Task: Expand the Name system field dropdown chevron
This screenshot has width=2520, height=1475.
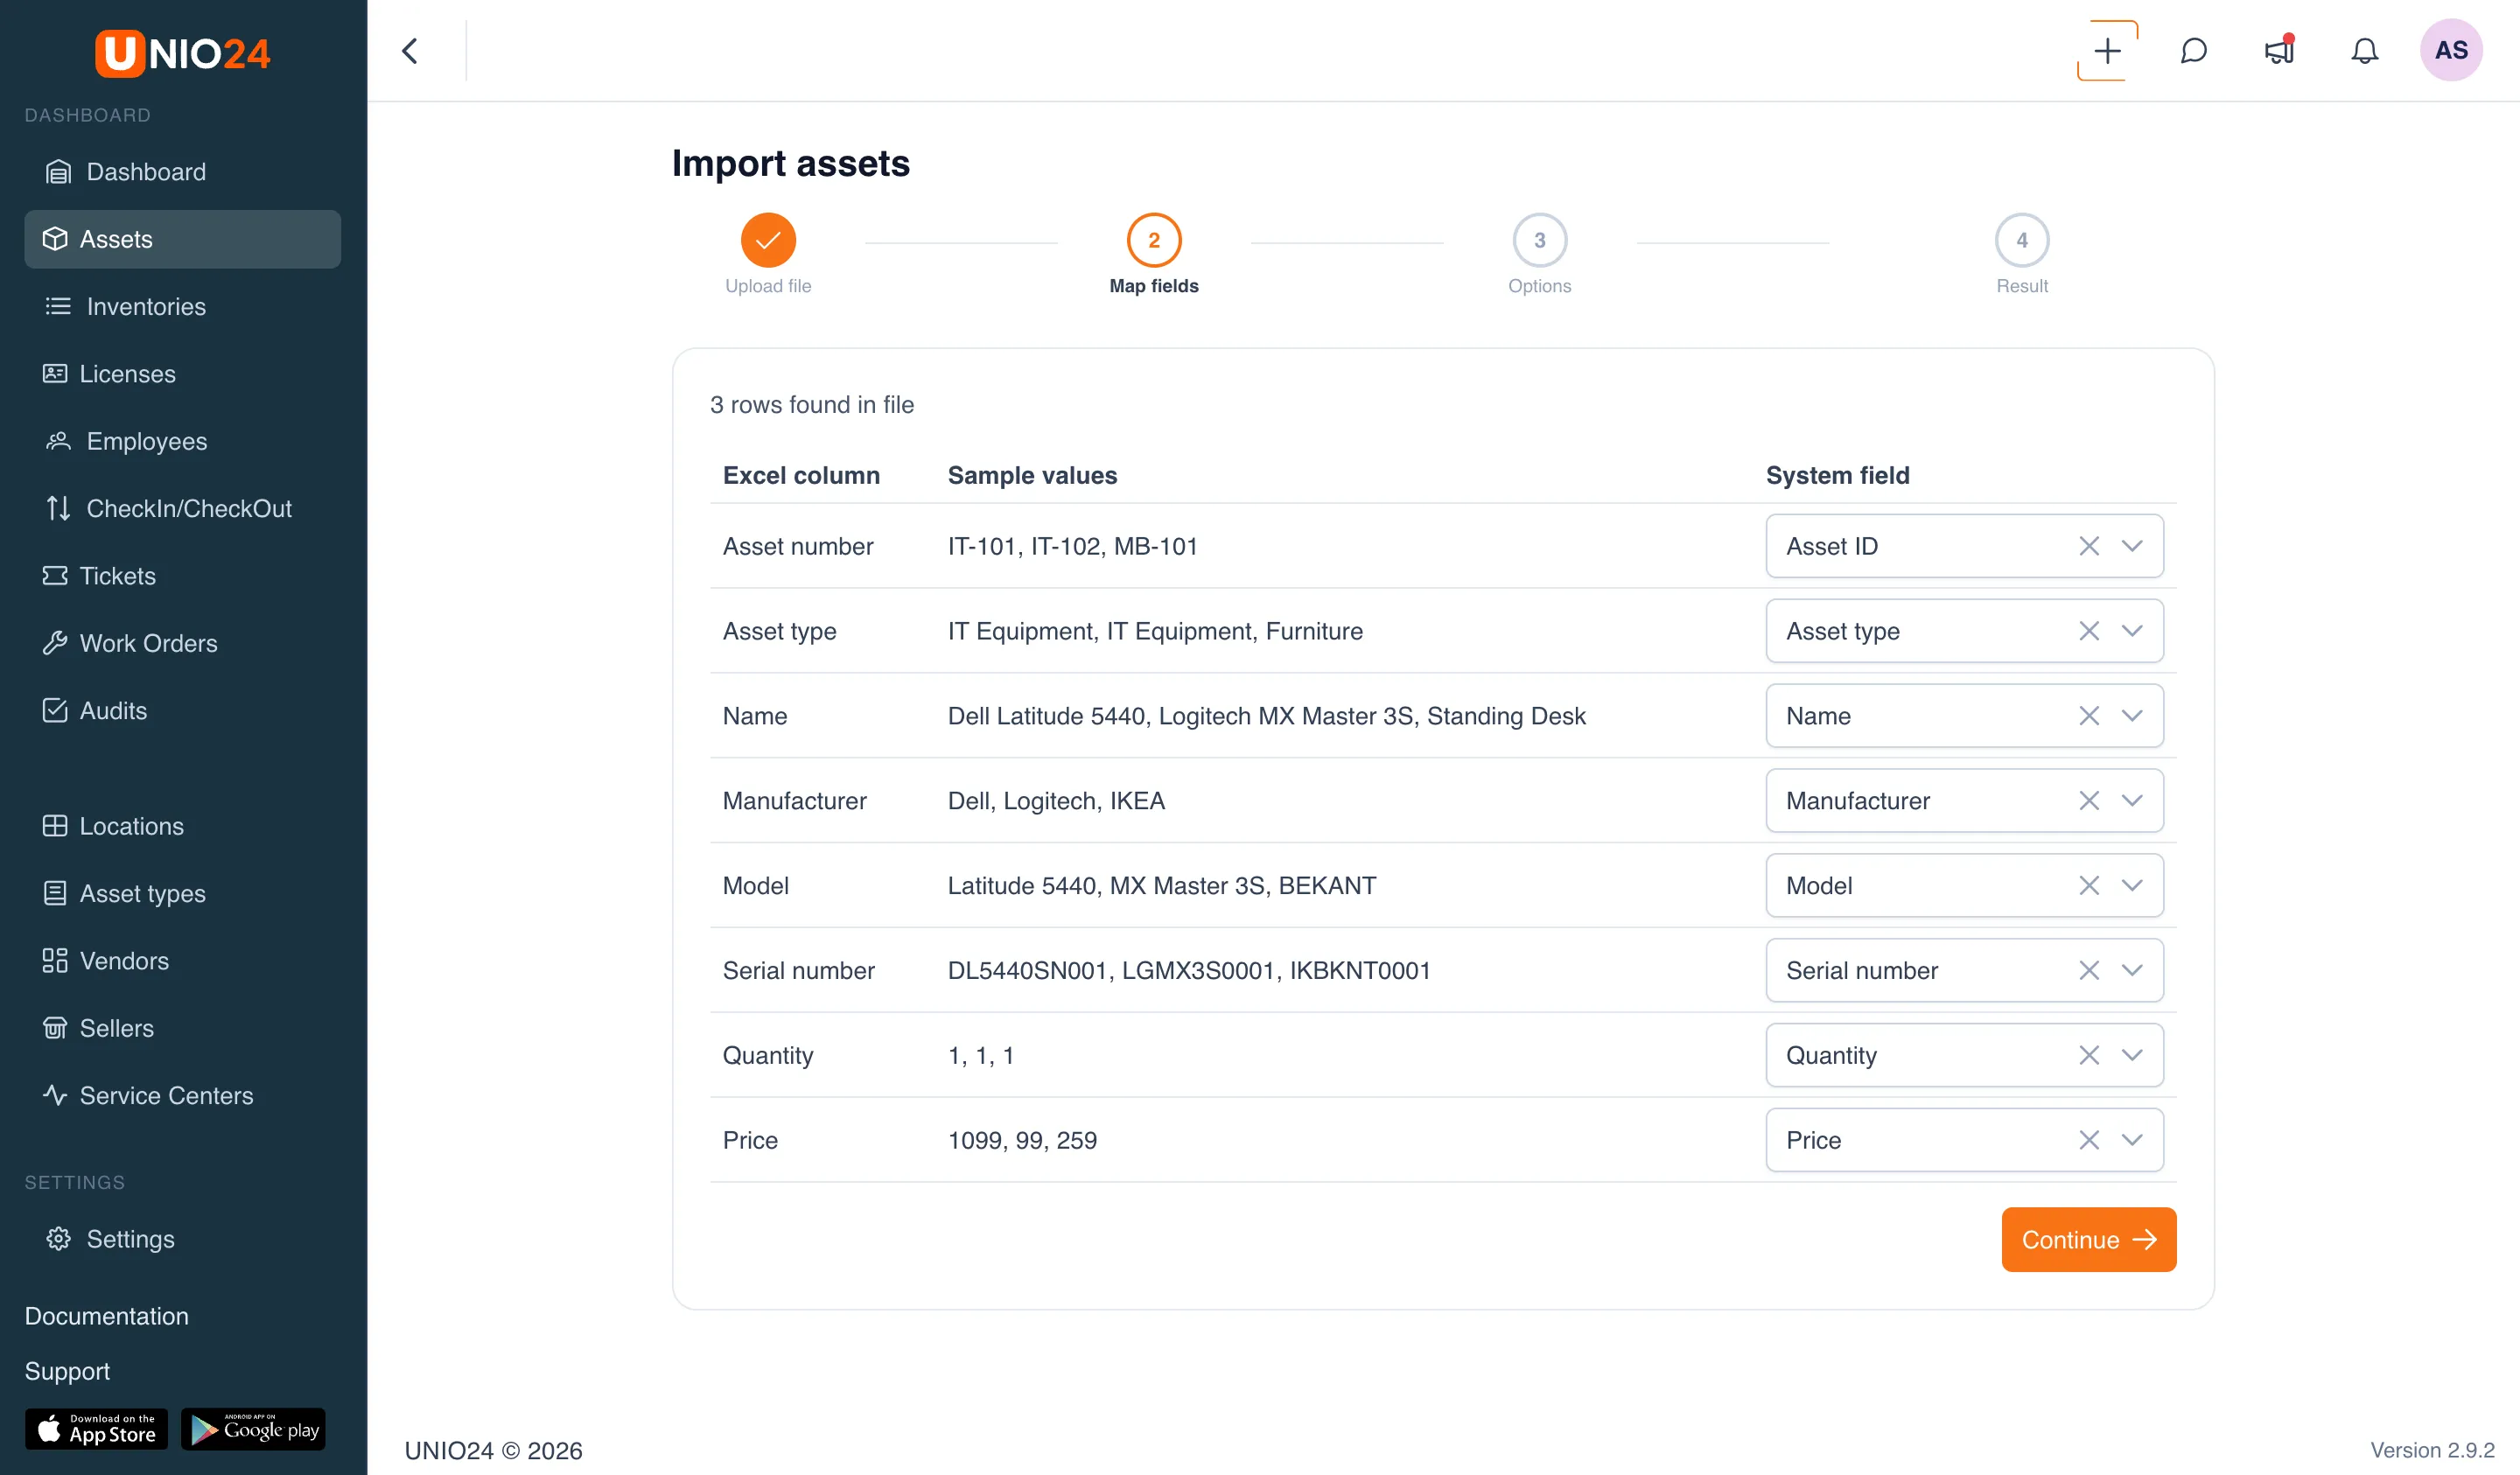Action: [2132, 716]
